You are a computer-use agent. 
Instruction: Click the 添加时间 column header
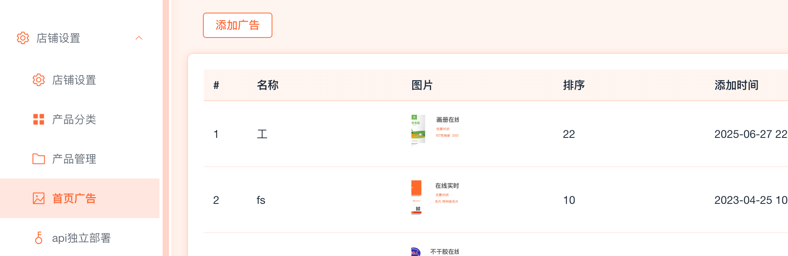736,85
